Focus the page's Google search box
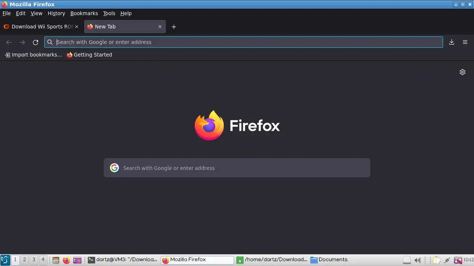The image size is (474, 266). (237, 168)
